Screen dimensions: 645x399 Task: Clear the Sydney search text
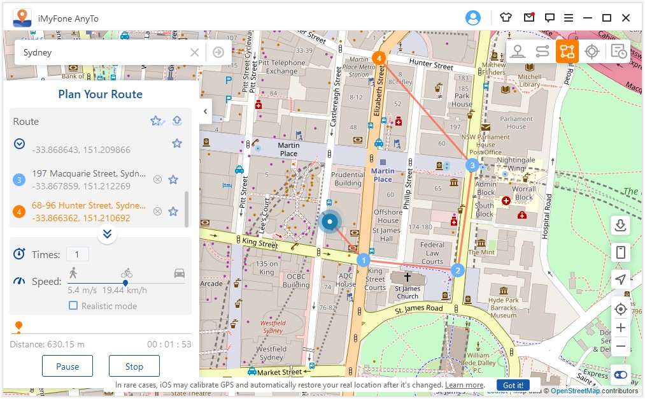(x=195, y=52)
